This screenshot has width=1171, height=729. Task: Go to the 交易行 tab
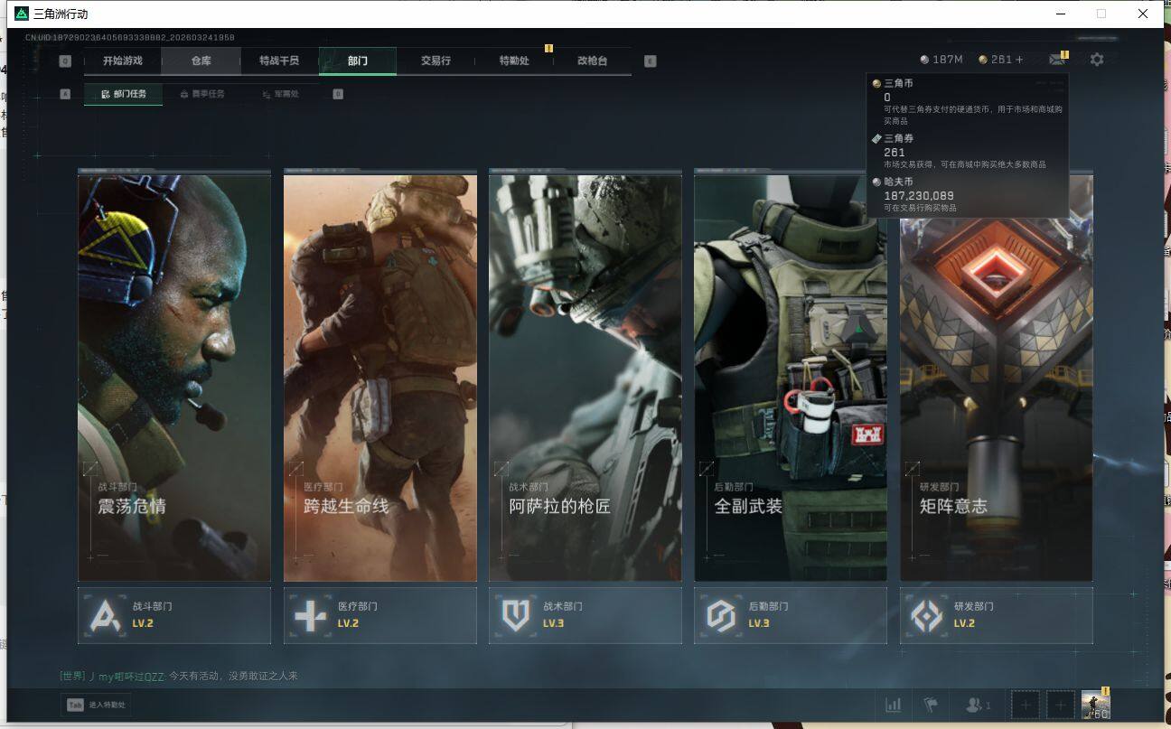tap(436, 61)
